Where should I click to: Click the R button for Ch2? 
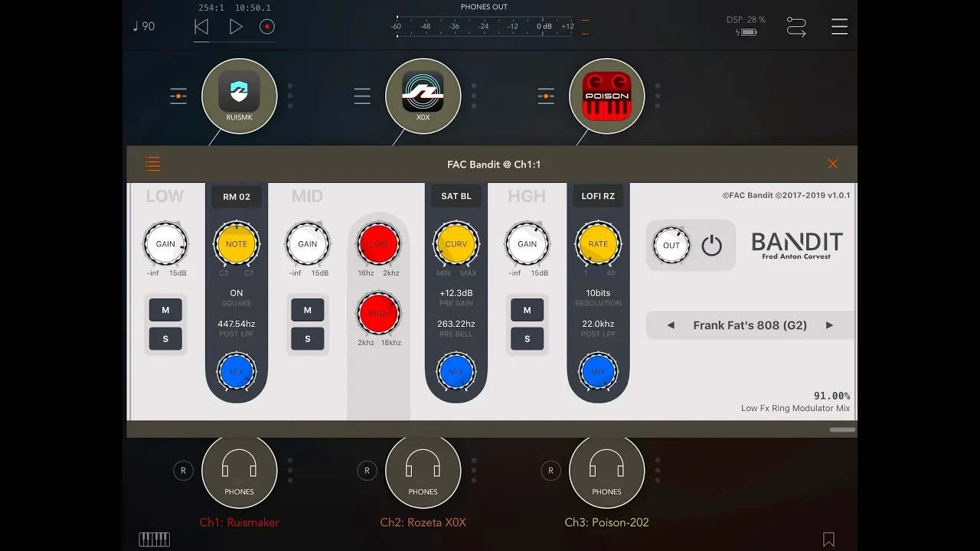pyautogui.click(x=367, y=471)
